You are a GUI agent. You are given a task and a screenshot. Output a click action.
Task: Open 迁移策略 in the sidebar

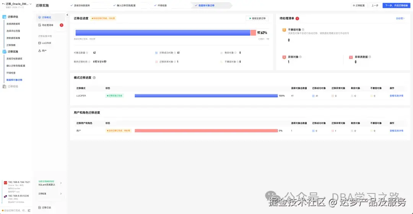click(x=11, y=45)
